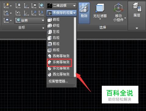Click the rotate UCS about X icon

(x=6, y=13)
